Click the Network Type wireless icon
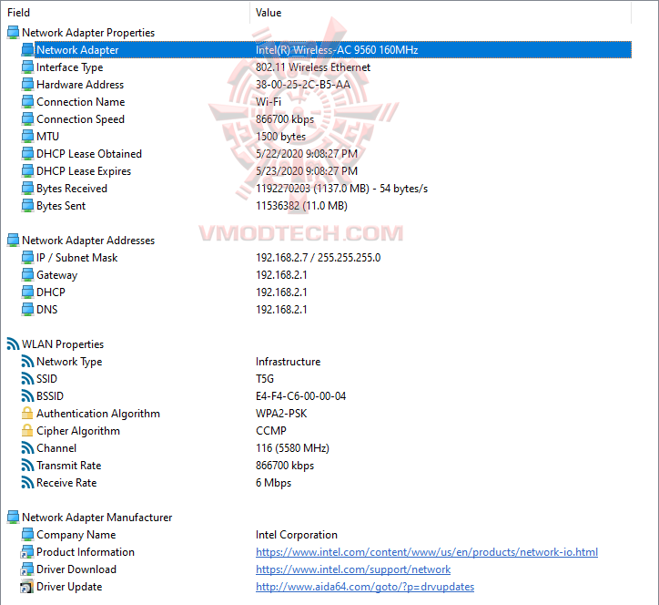The image size is (659, 605). (x=27, y=362)
